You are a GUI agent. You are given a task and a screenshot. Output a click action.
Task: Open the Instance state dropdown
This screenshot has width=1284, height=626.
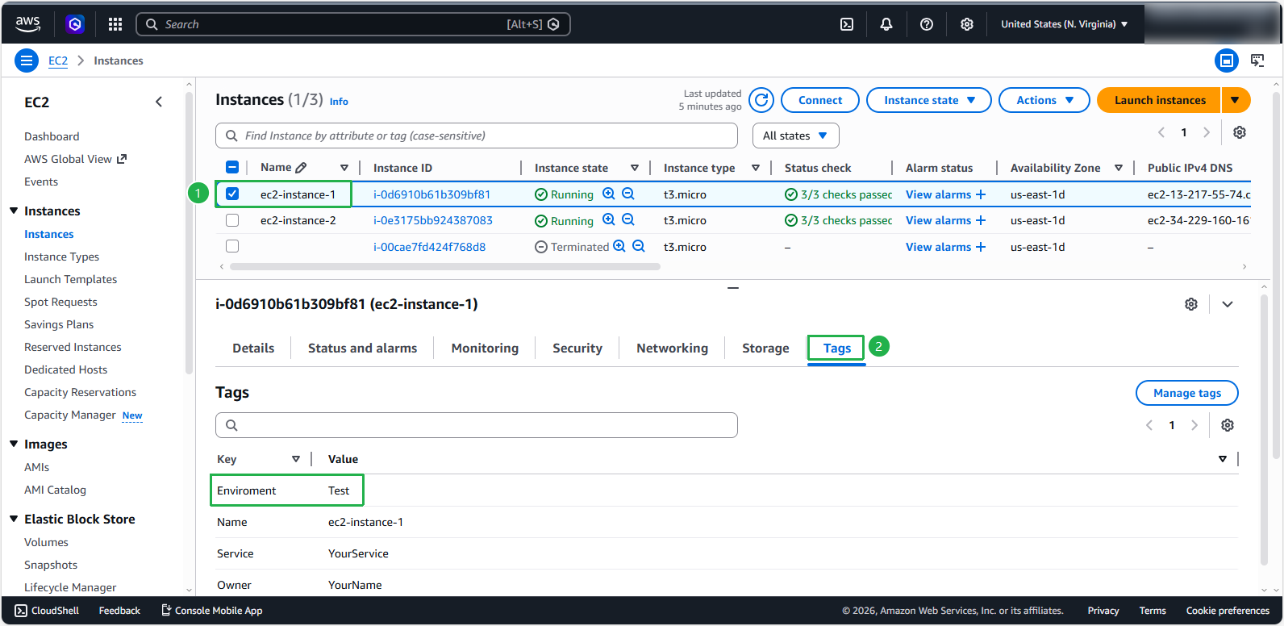[x=929, y=100]
